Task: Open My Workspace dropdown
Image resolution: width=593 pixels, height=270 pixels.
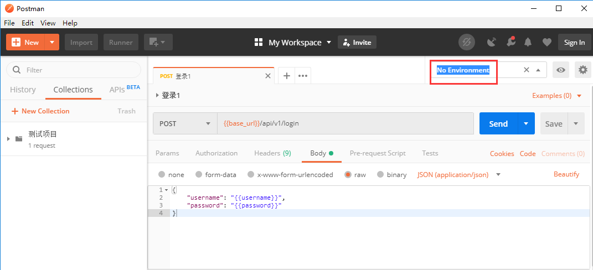Action: 329,43
